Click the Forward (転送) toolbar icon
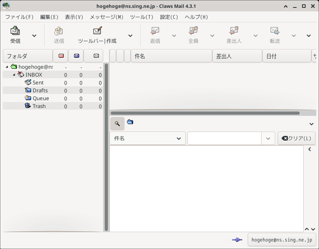Viewport: 319px width, 249px height. coord(274,31)
